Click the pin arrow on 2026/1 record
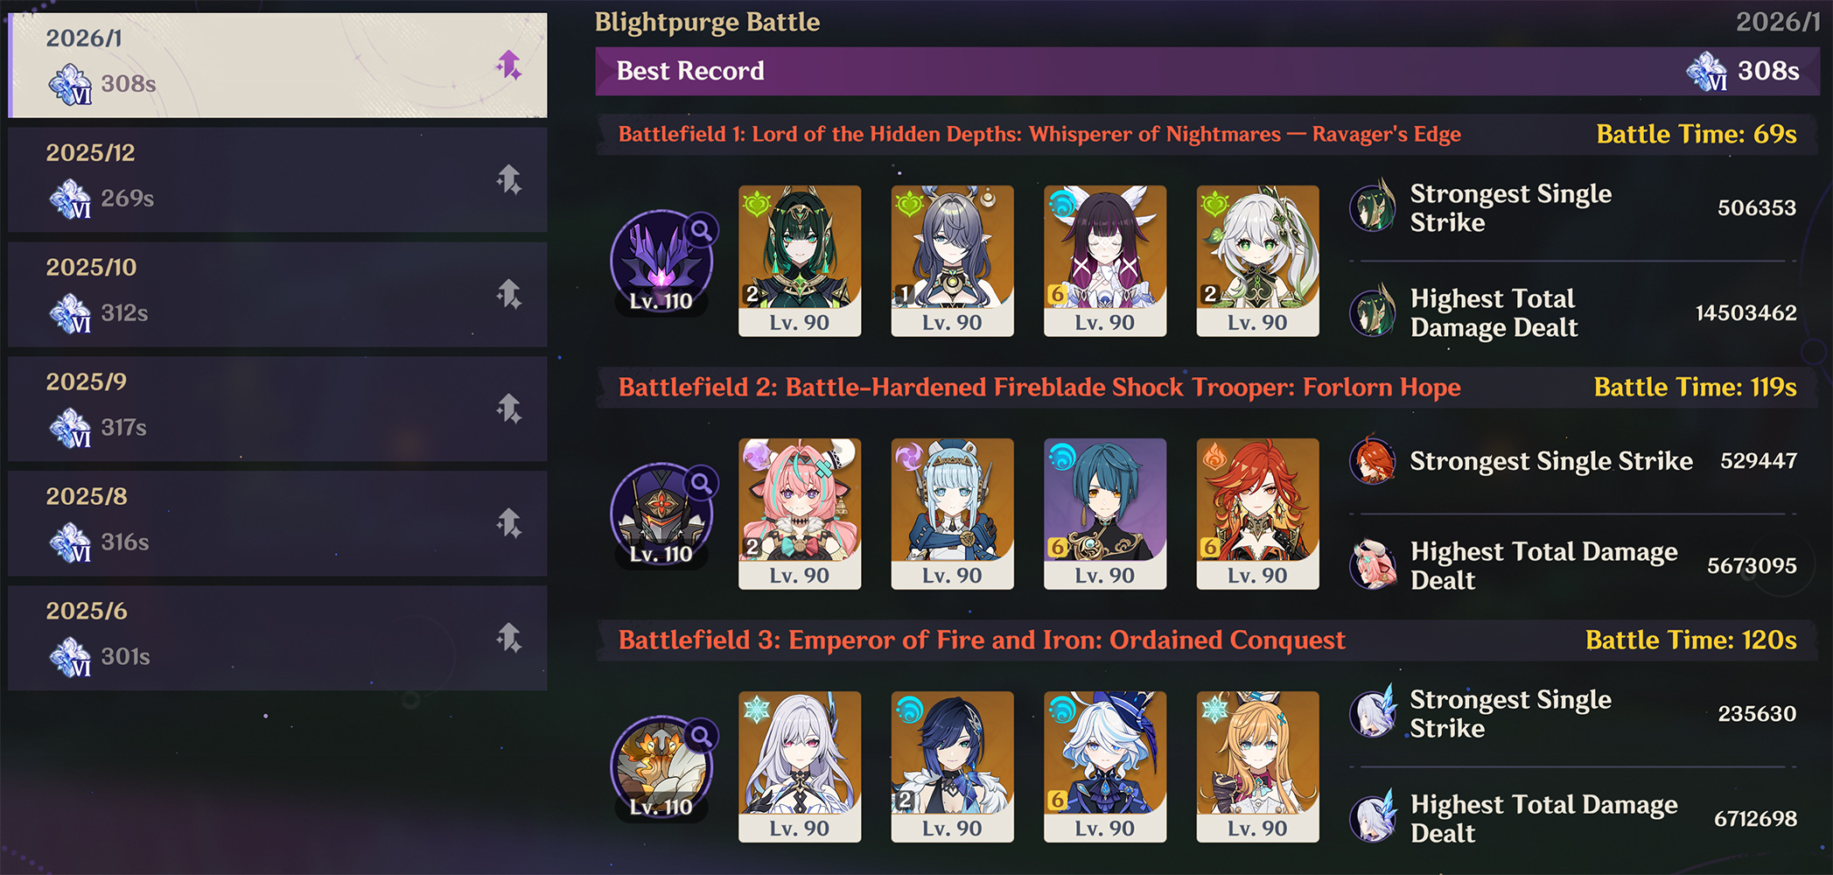 coord(509,66)
